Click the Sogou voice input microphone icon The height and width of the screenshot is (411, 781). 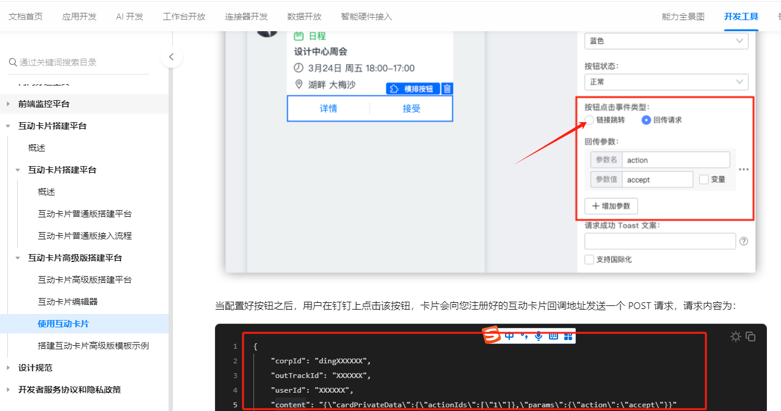pyautogui.click(x=539, y=335)
